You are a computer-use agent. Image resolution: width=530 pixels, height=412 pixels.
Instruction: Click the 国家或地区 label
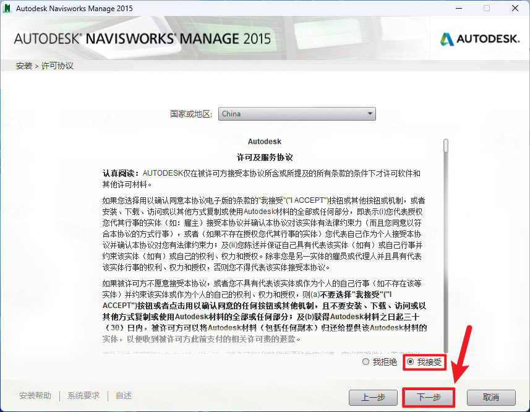[191, 114]
